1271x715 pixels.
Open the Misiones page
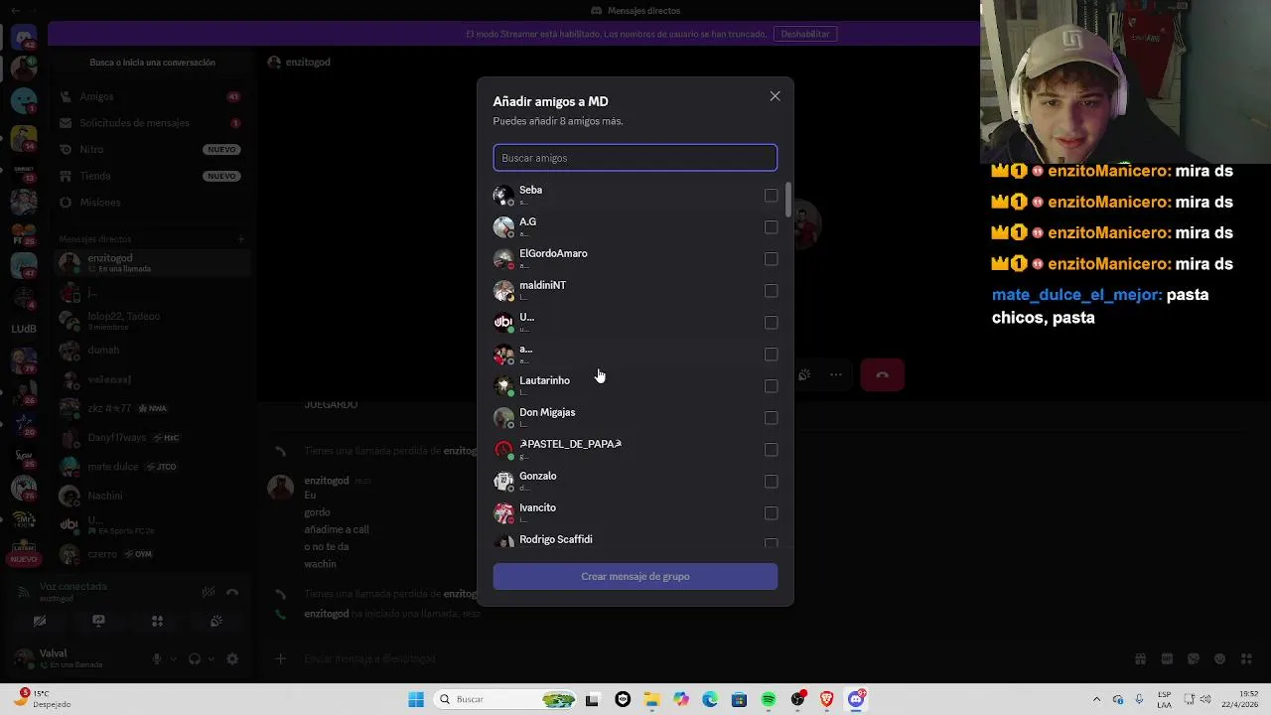(x=151, y=203)
